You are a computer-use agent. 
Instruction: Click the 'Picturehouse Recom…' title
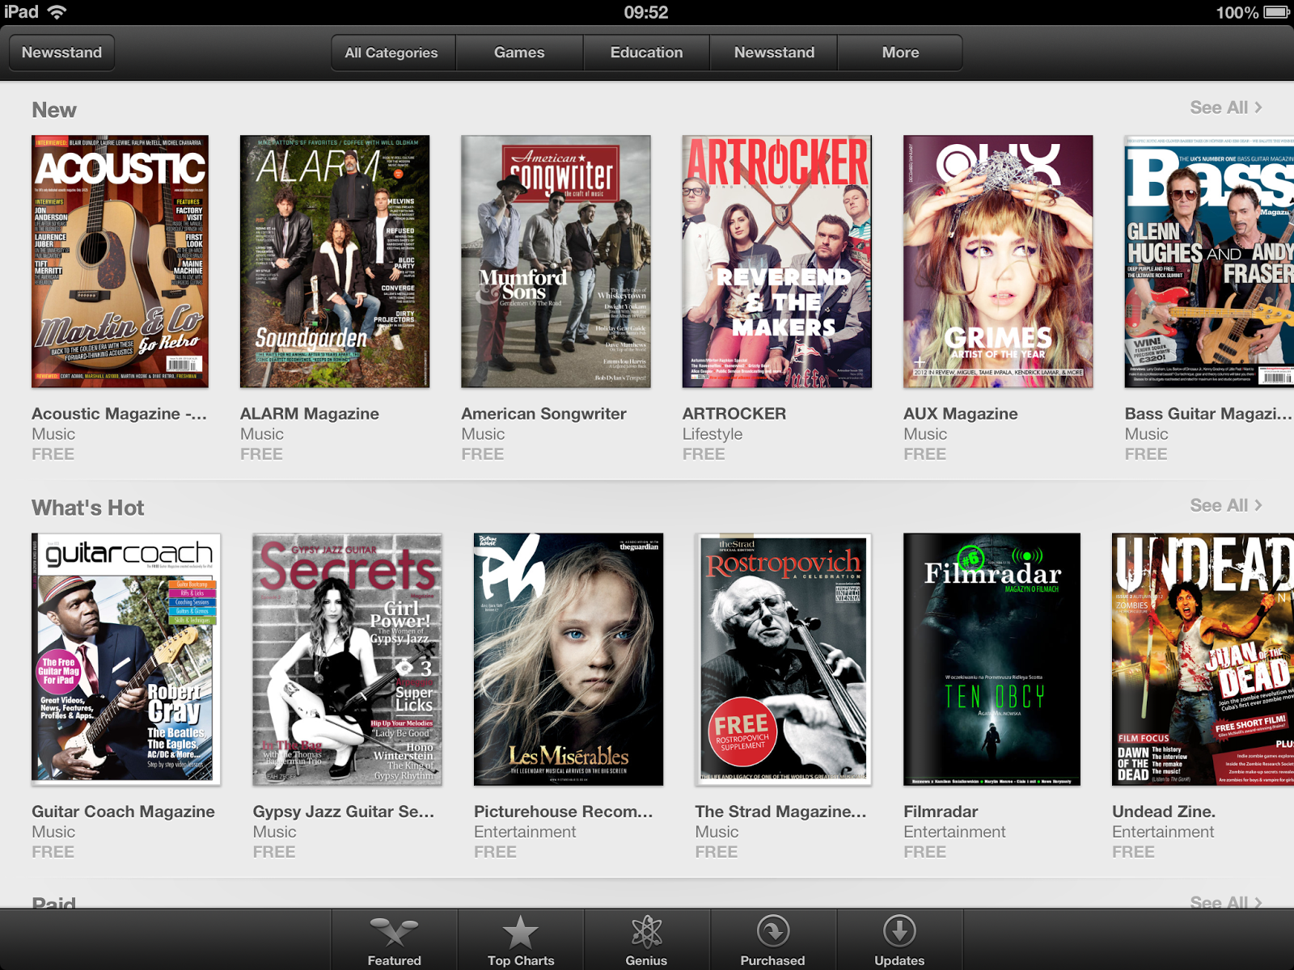(564, 812)
